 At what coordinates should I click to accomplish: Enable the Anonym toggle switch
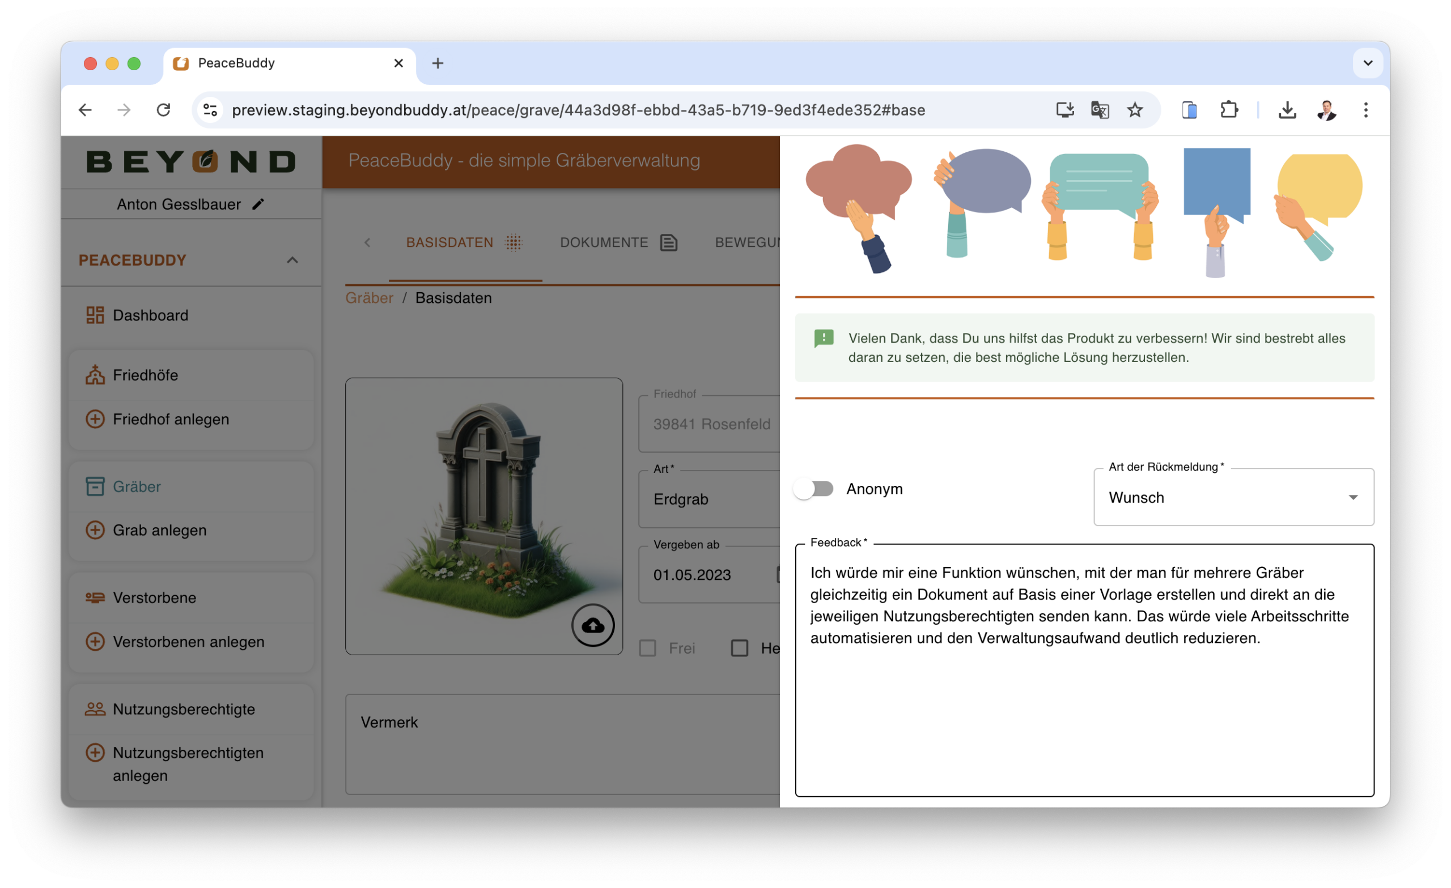pyautogui.click(x=814, y=489)
